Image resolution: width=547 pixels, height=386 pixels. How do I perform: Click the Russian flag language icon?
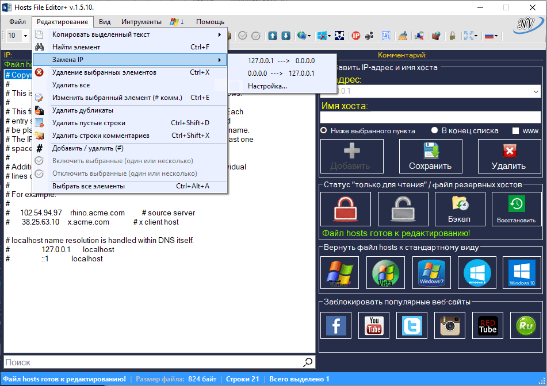click(489, 36)
